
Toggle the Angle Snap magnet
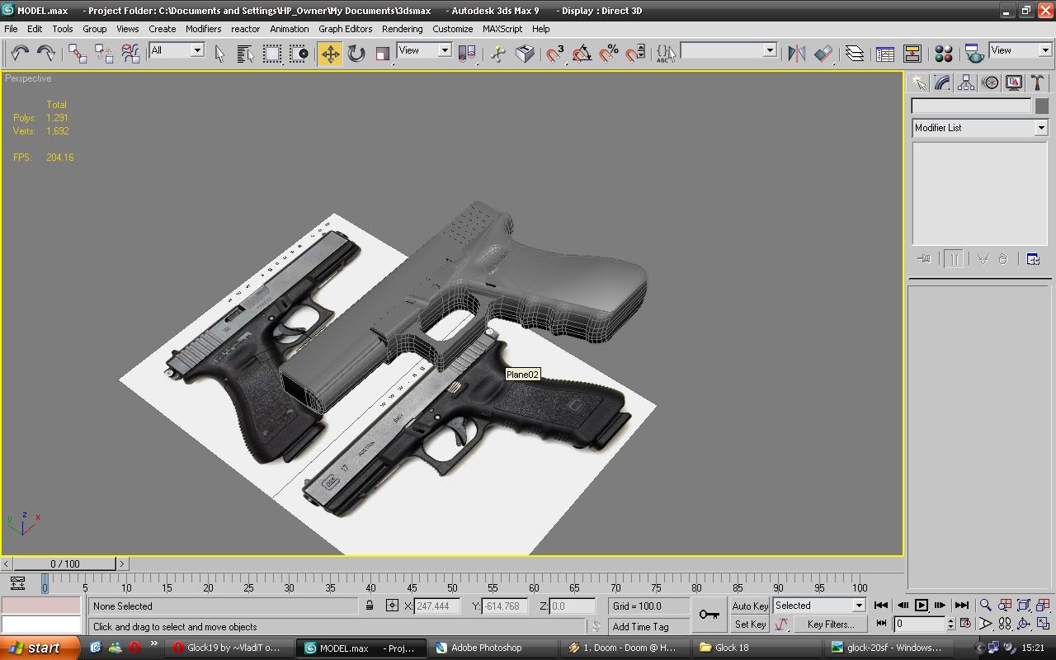coord(582,54)
